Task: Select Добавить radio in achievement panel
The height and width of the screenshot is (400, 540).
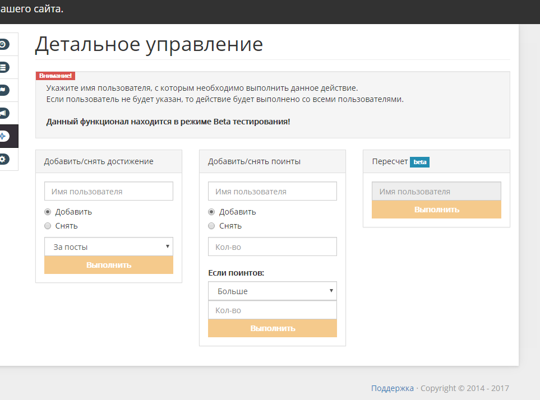Action: pyautogui.click(x=48, y=212)
